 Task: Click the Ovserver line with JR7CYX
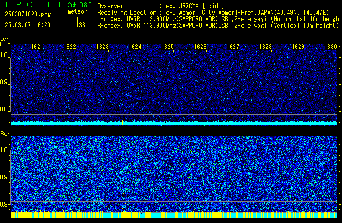pos(161,6)
